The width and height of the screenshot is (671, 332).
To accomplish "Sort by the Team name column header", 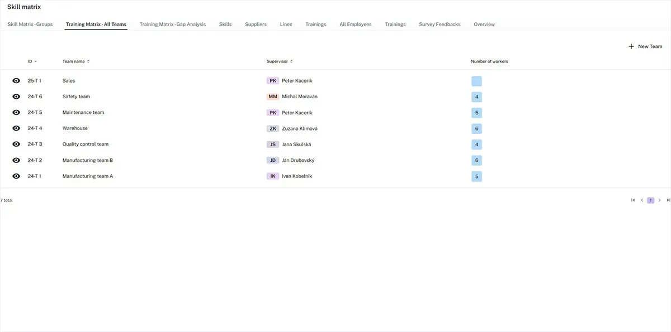I will click(x=76, y=61).
